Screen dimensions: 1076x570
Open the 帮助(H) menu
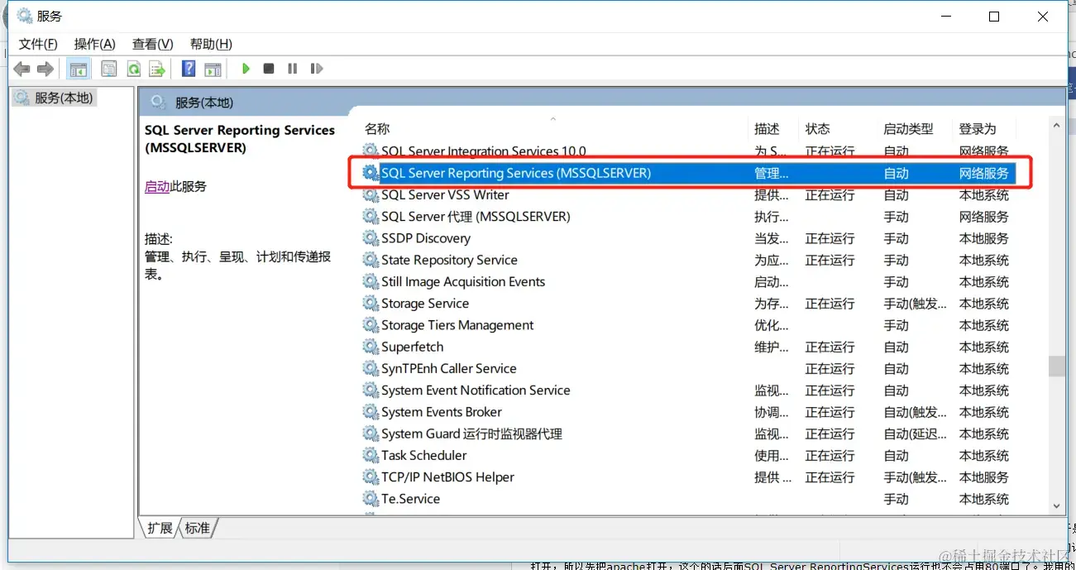pyautogui.click(x=211, y=44)
